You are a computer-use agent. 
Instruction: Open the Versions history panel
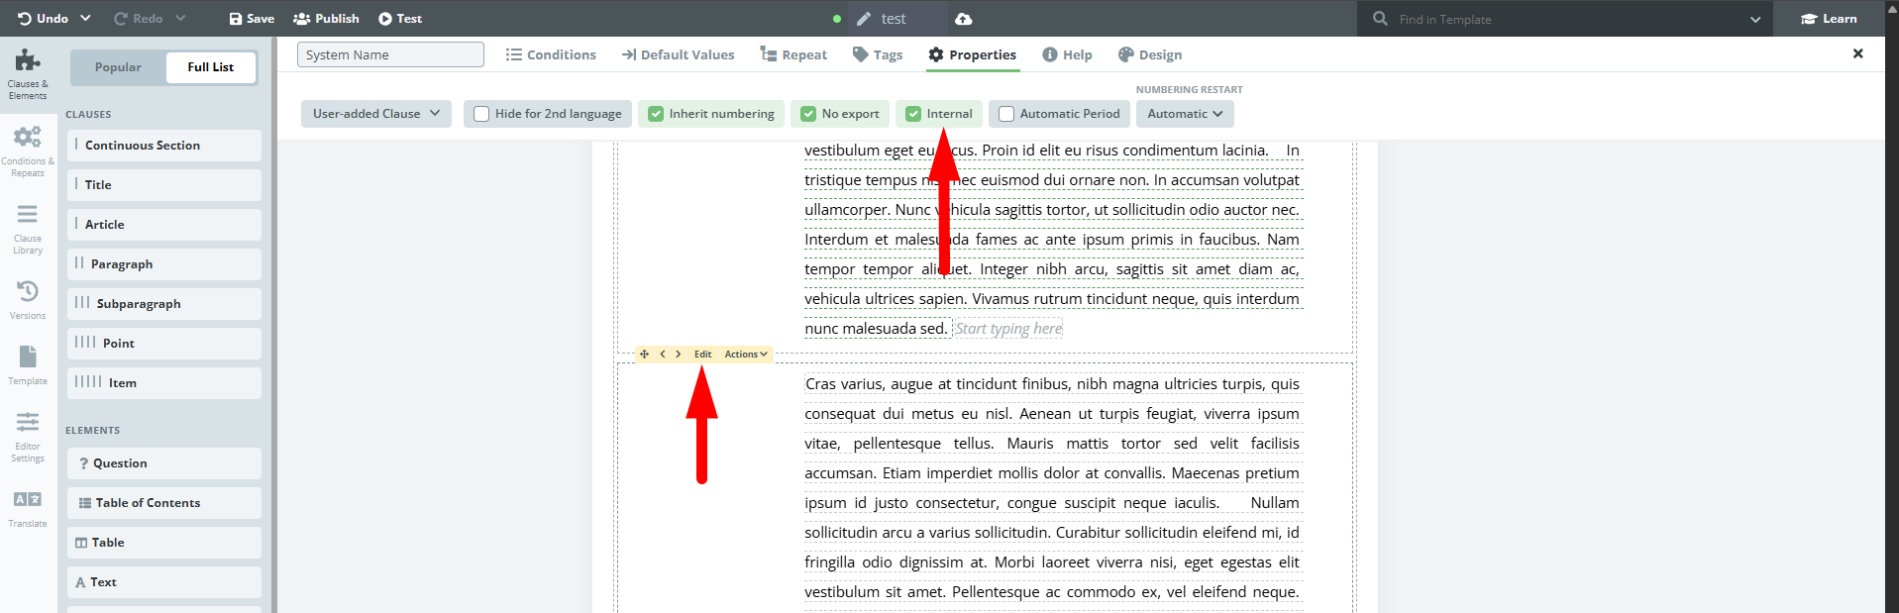pyautogui.click(x=28, y=299)
